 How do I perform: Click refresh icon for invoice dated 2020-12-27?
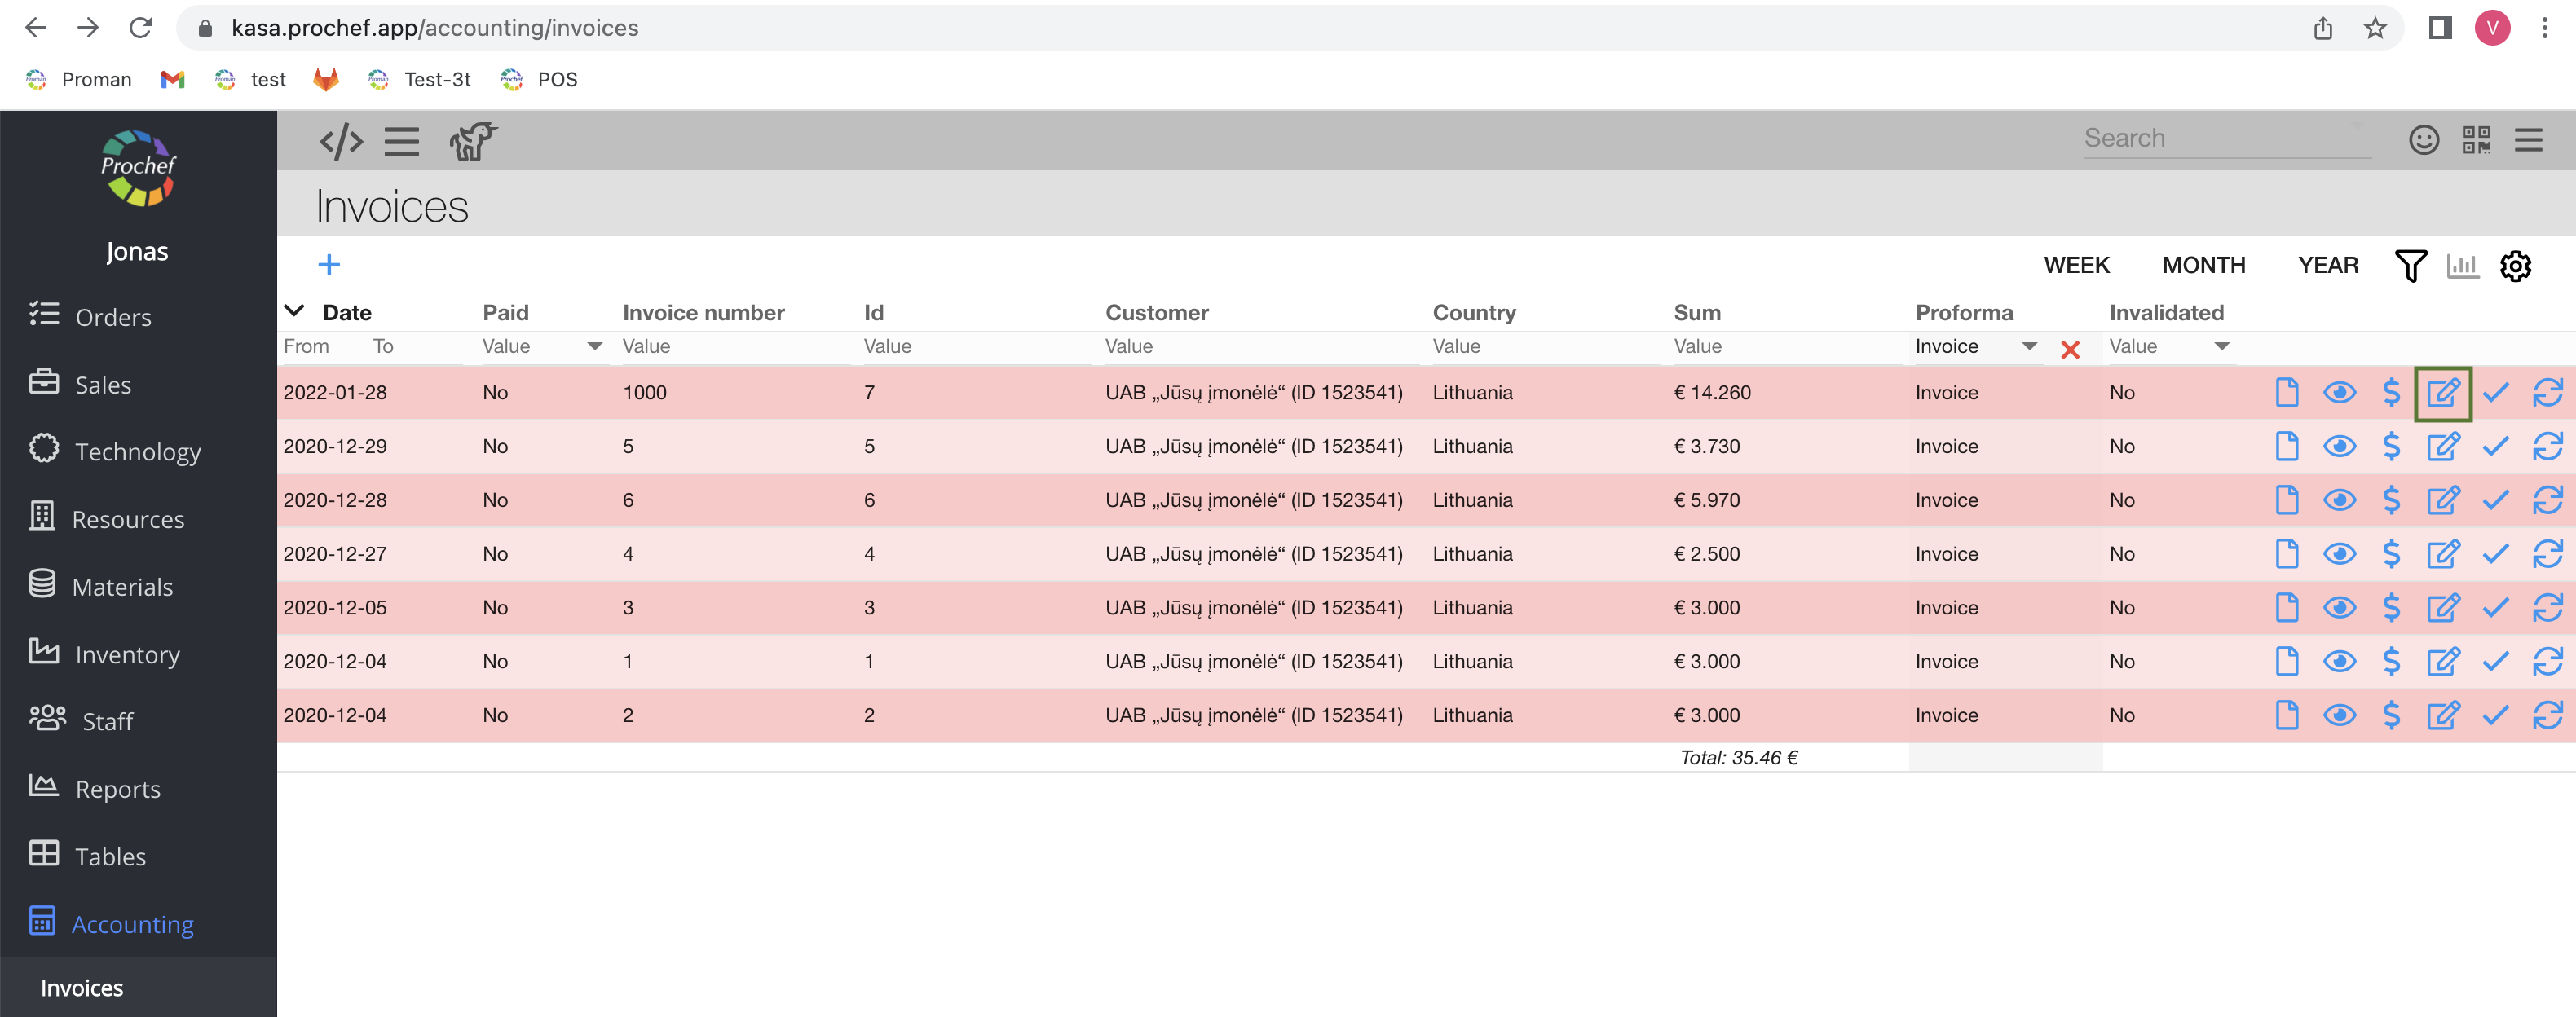point(2547,554)
